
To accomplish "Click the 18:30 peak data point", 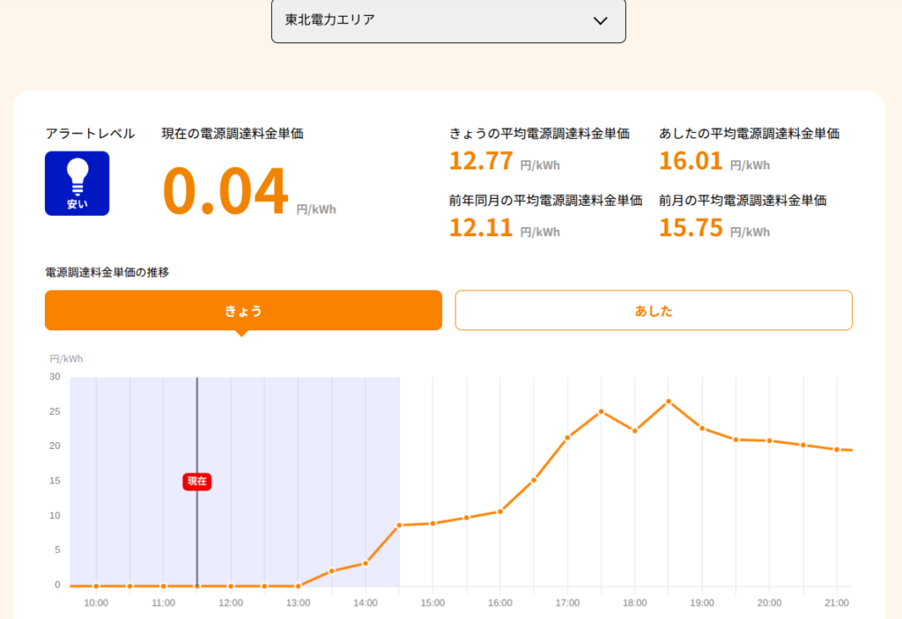I will click(669, 401).
